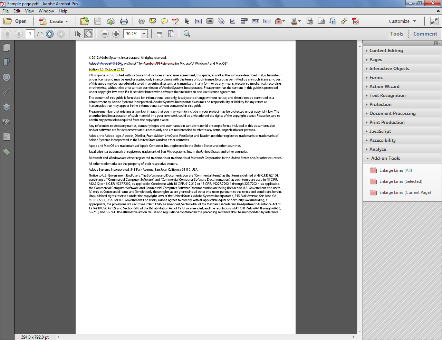Open the Find search magnifier
Screen dimensions: 442x340
[x=186, y=34]
